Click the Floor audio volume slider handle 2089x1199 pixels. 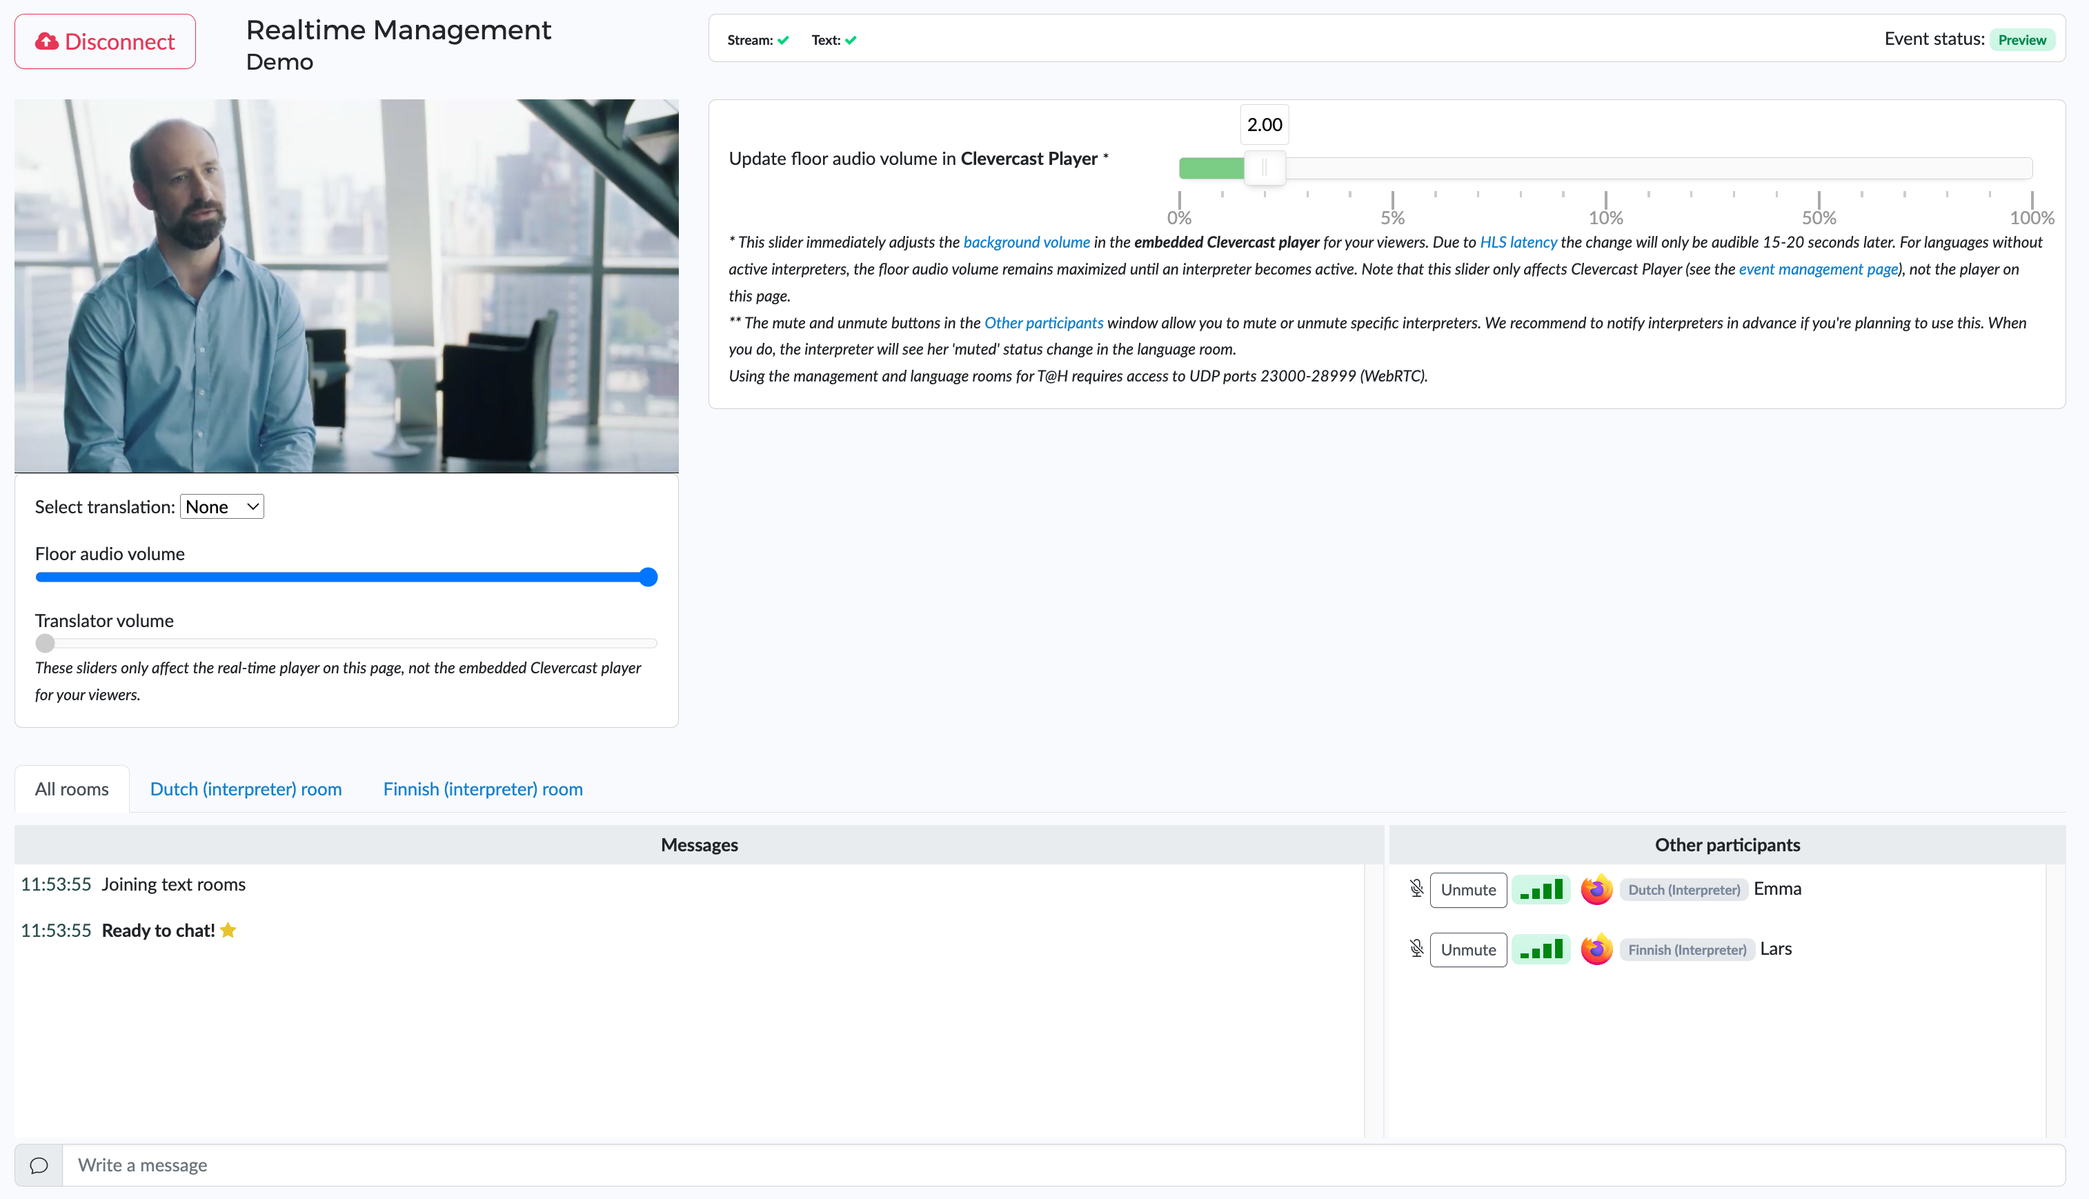[648, 577]
